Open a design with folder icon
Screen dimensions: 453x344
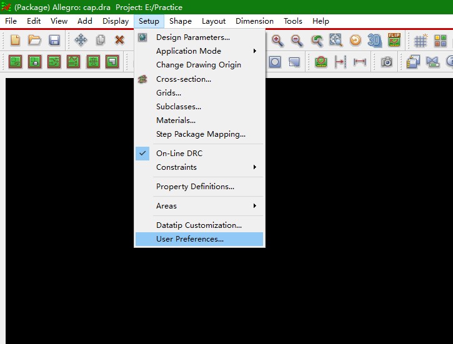click(x=34, y=40)
